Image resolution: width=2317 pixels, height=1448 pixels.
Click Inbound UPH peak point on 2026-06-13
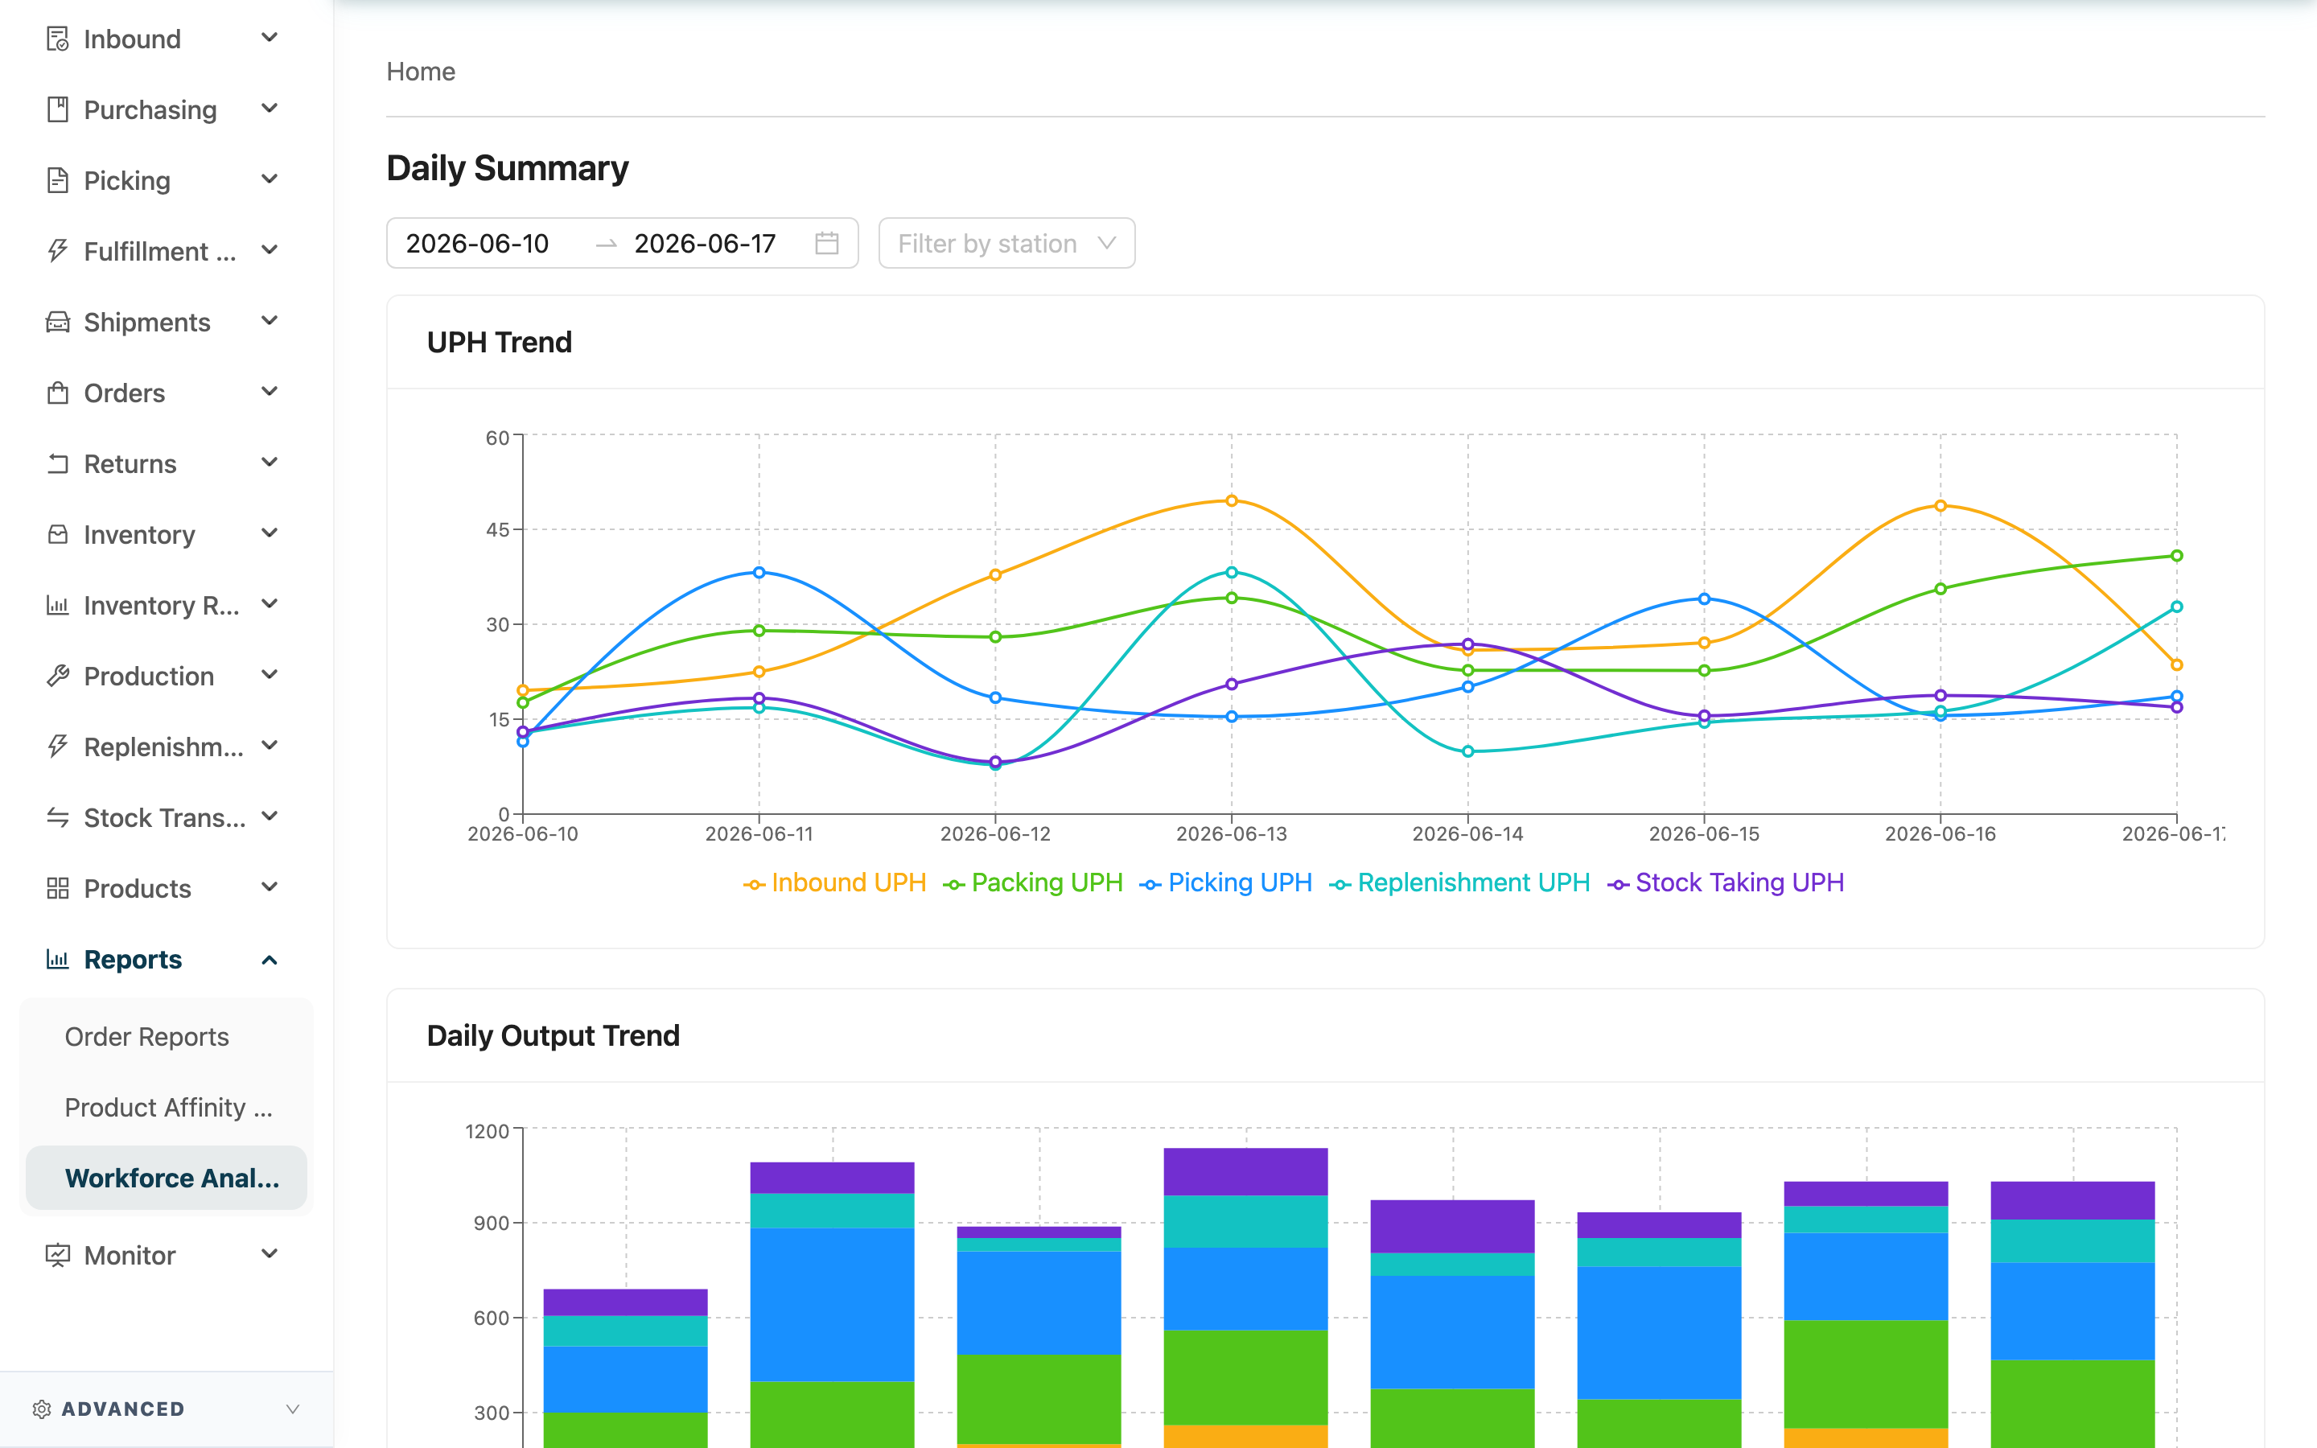click(1233, 501)
